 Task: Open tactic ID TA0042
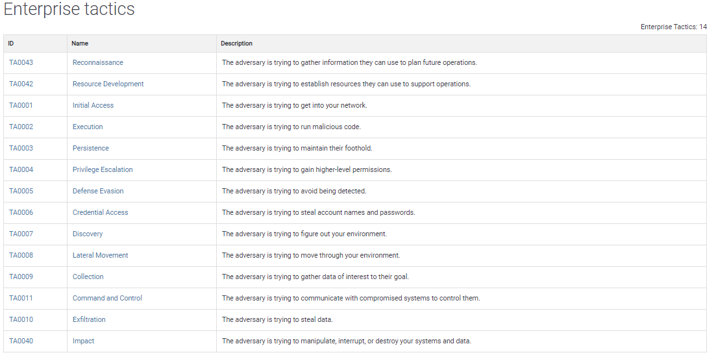tap(21, 84)
